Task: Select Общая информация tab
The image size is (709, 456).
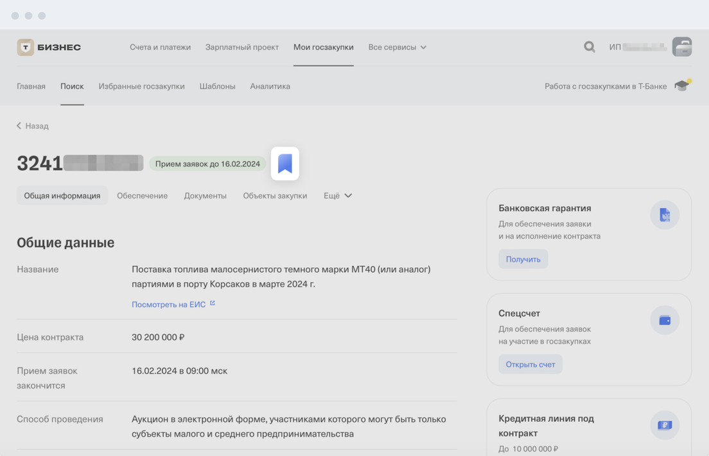Action: click(62, 195)
